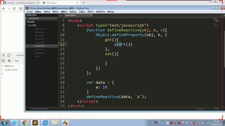
Task: Open a new tab in Chrome
Action: coord(84,3)
